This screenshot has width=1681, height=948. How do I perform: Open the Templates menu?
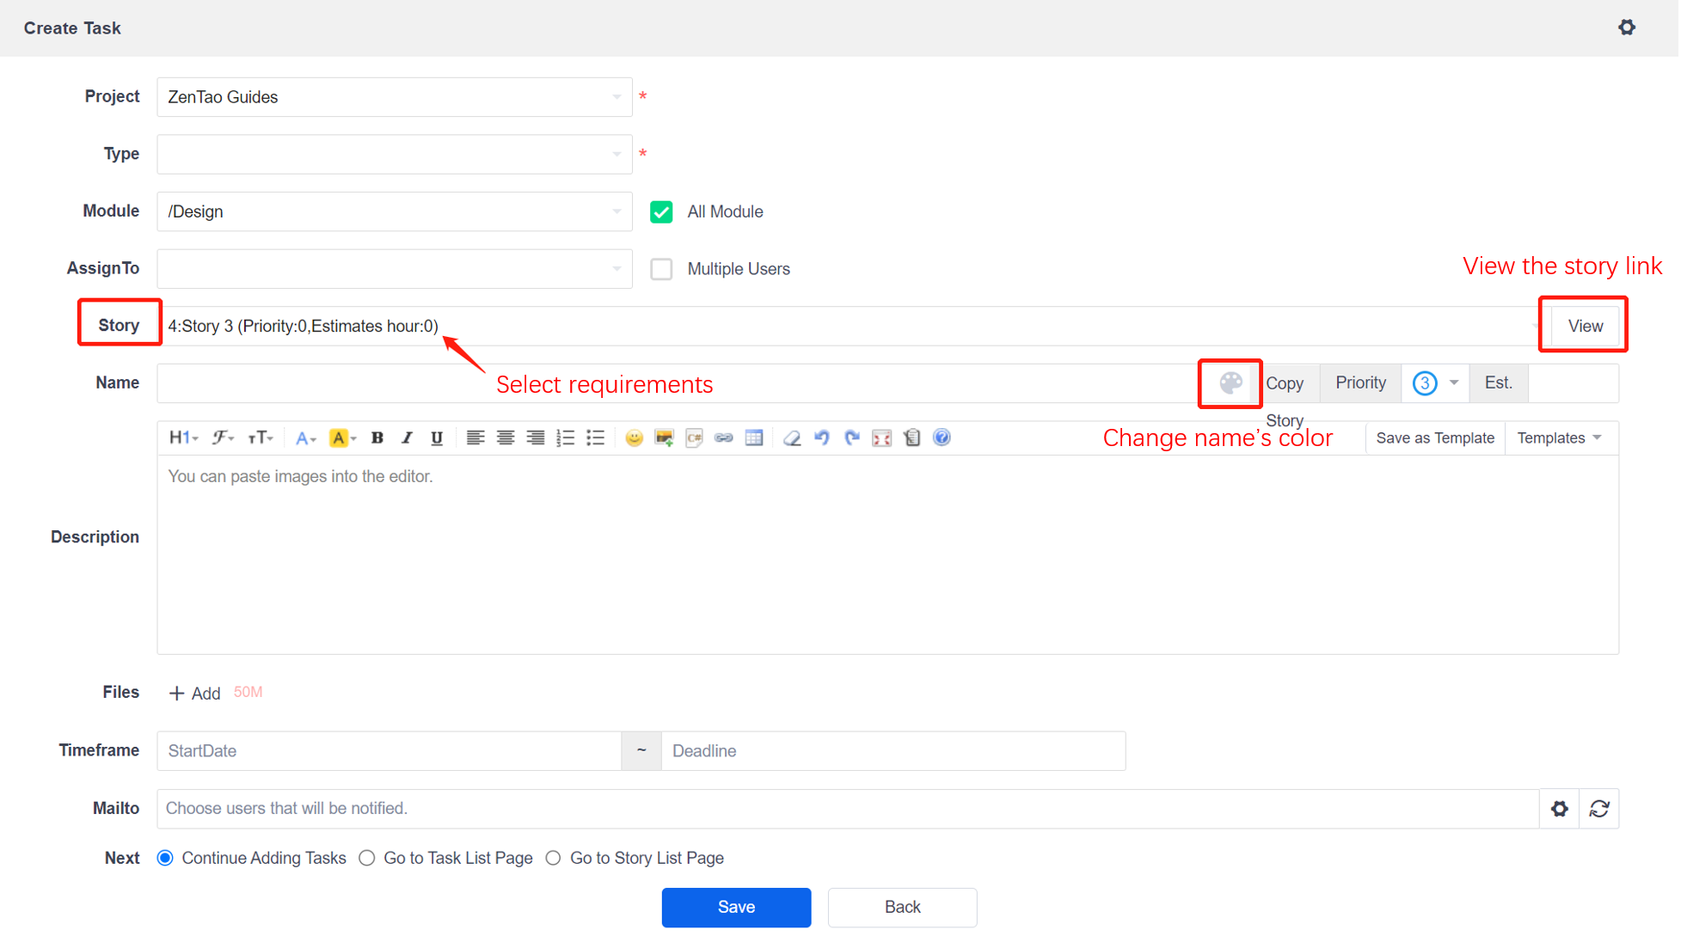[x=1559, y=438]
